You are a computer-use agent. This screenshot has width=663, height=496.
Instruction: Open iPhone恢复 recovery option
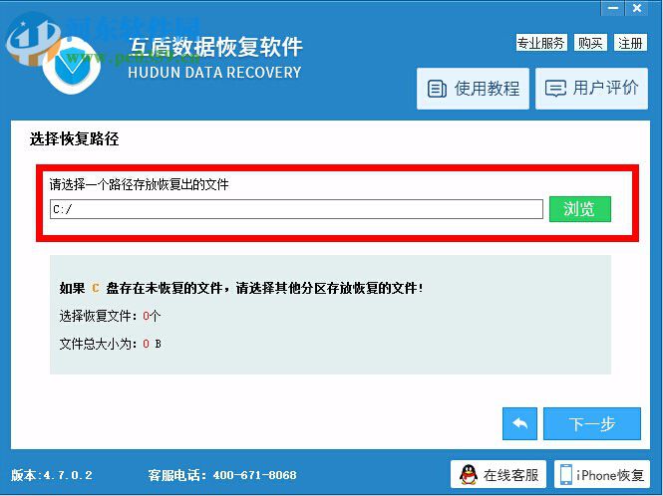[602, 474]
